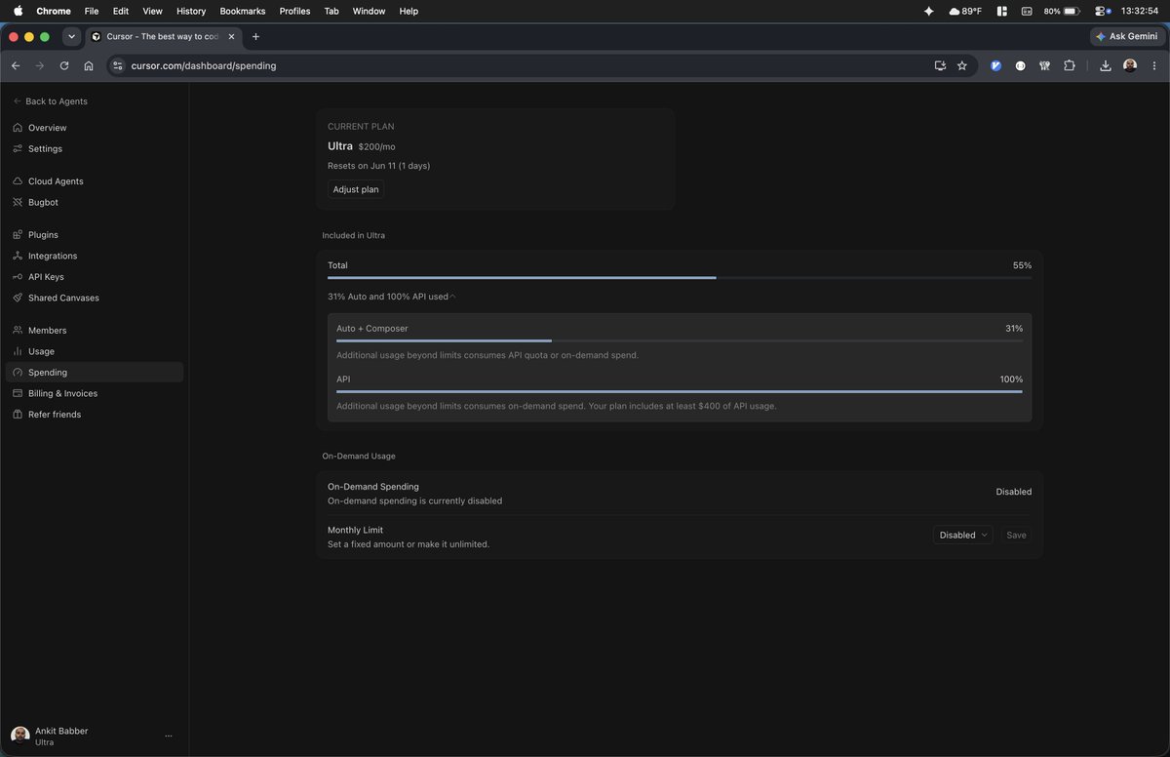This screenshot has width=1170, height=757.
Task: Click the Integrations icon in sidebar
Action: point(18,256)
